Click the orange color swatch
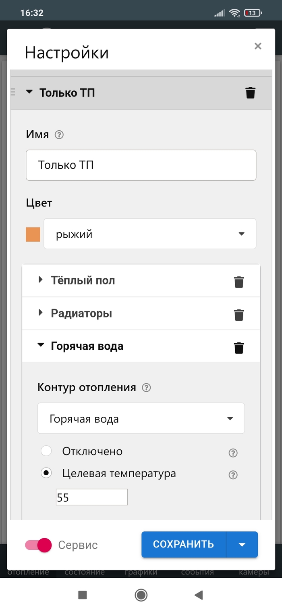The image size is (282, 612). 33,234
